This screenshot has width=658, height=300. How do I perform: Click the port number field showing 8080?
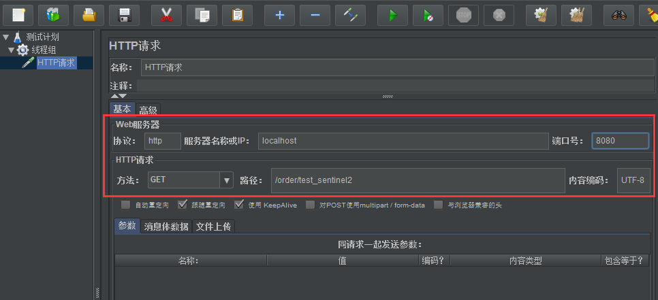tap(619, 141)
